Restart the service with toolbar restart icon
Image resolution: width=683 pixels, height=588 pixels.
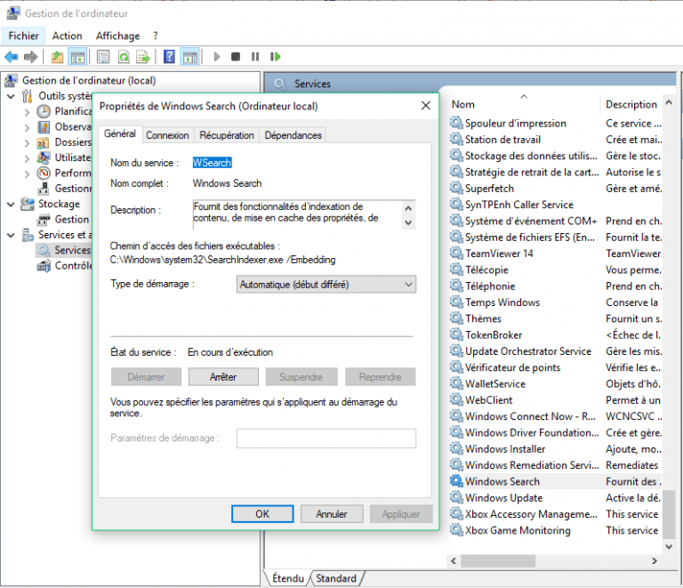click(276, 57)
